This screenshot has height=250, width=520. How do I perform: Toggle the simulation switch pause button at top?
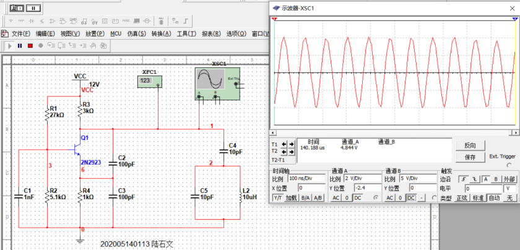(x=33, y=8)
